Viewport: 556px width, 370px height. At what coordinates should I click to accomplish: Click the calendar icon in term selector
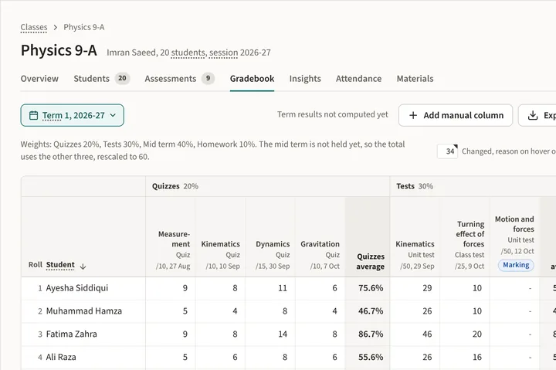coord(33,115)
